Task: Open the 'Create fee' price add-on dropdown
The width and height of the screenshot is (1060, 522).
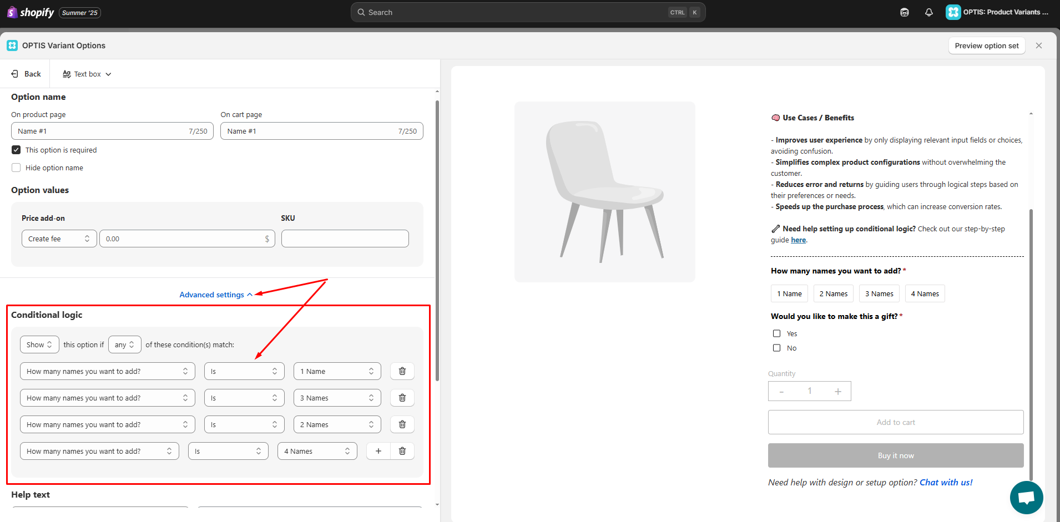Action: pos(59,239)
